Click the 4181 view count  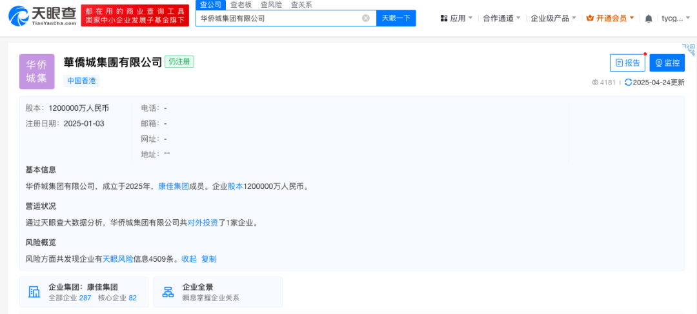click(x=608, y=82)
